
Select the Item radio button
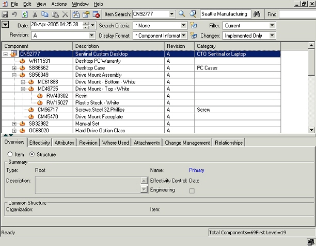click(10, 154)
